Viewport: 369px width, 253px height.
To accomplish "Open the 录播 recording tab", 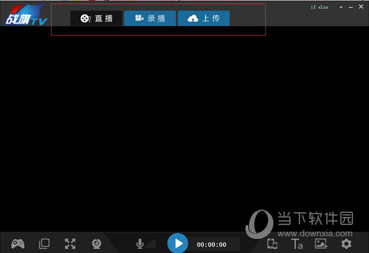I will 150,18.
